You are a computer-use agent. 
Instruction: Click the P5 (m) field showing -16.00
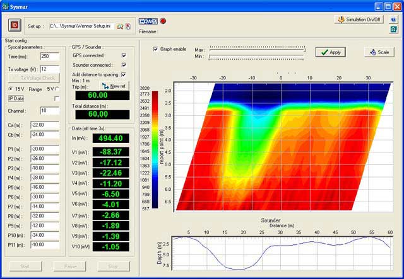click(45, 187)
